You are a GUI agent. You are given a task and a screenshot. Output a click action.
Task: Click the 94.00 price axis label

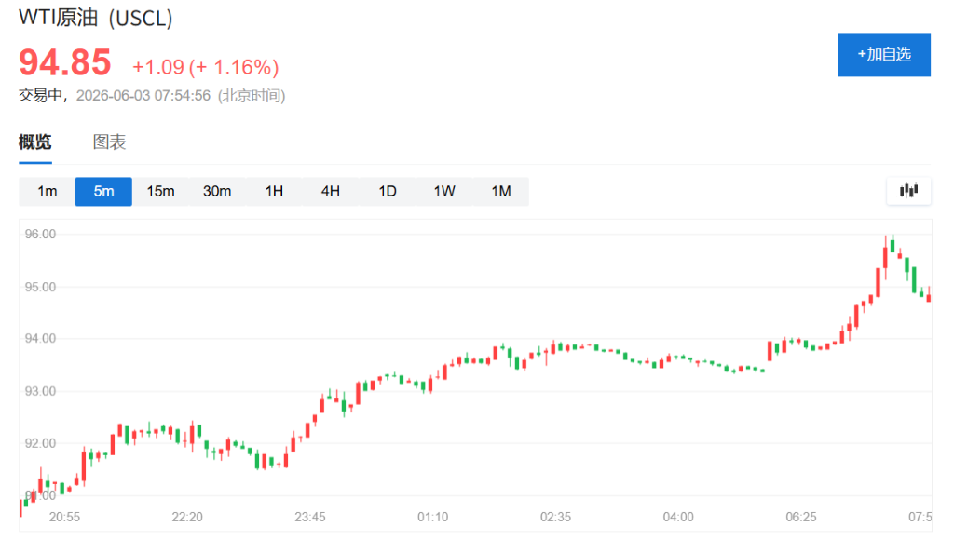[40, 339]
